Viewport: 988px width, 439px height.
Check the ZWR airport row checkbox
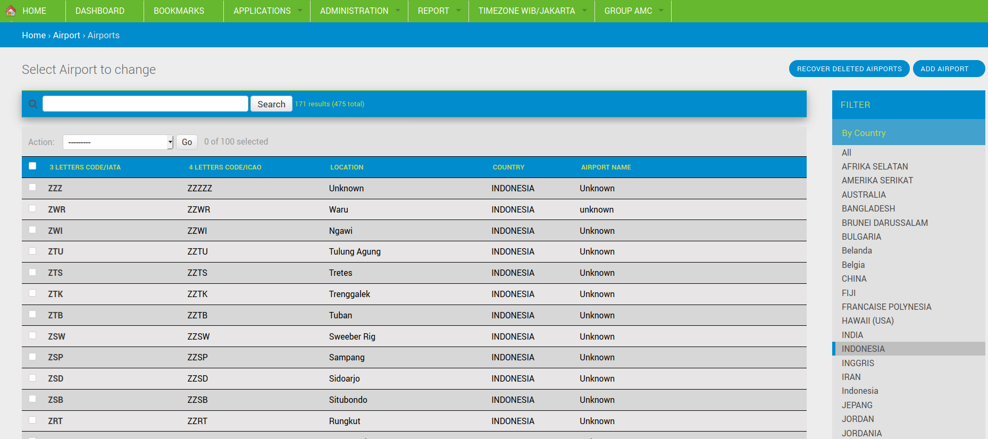click(x=32, y=209)
